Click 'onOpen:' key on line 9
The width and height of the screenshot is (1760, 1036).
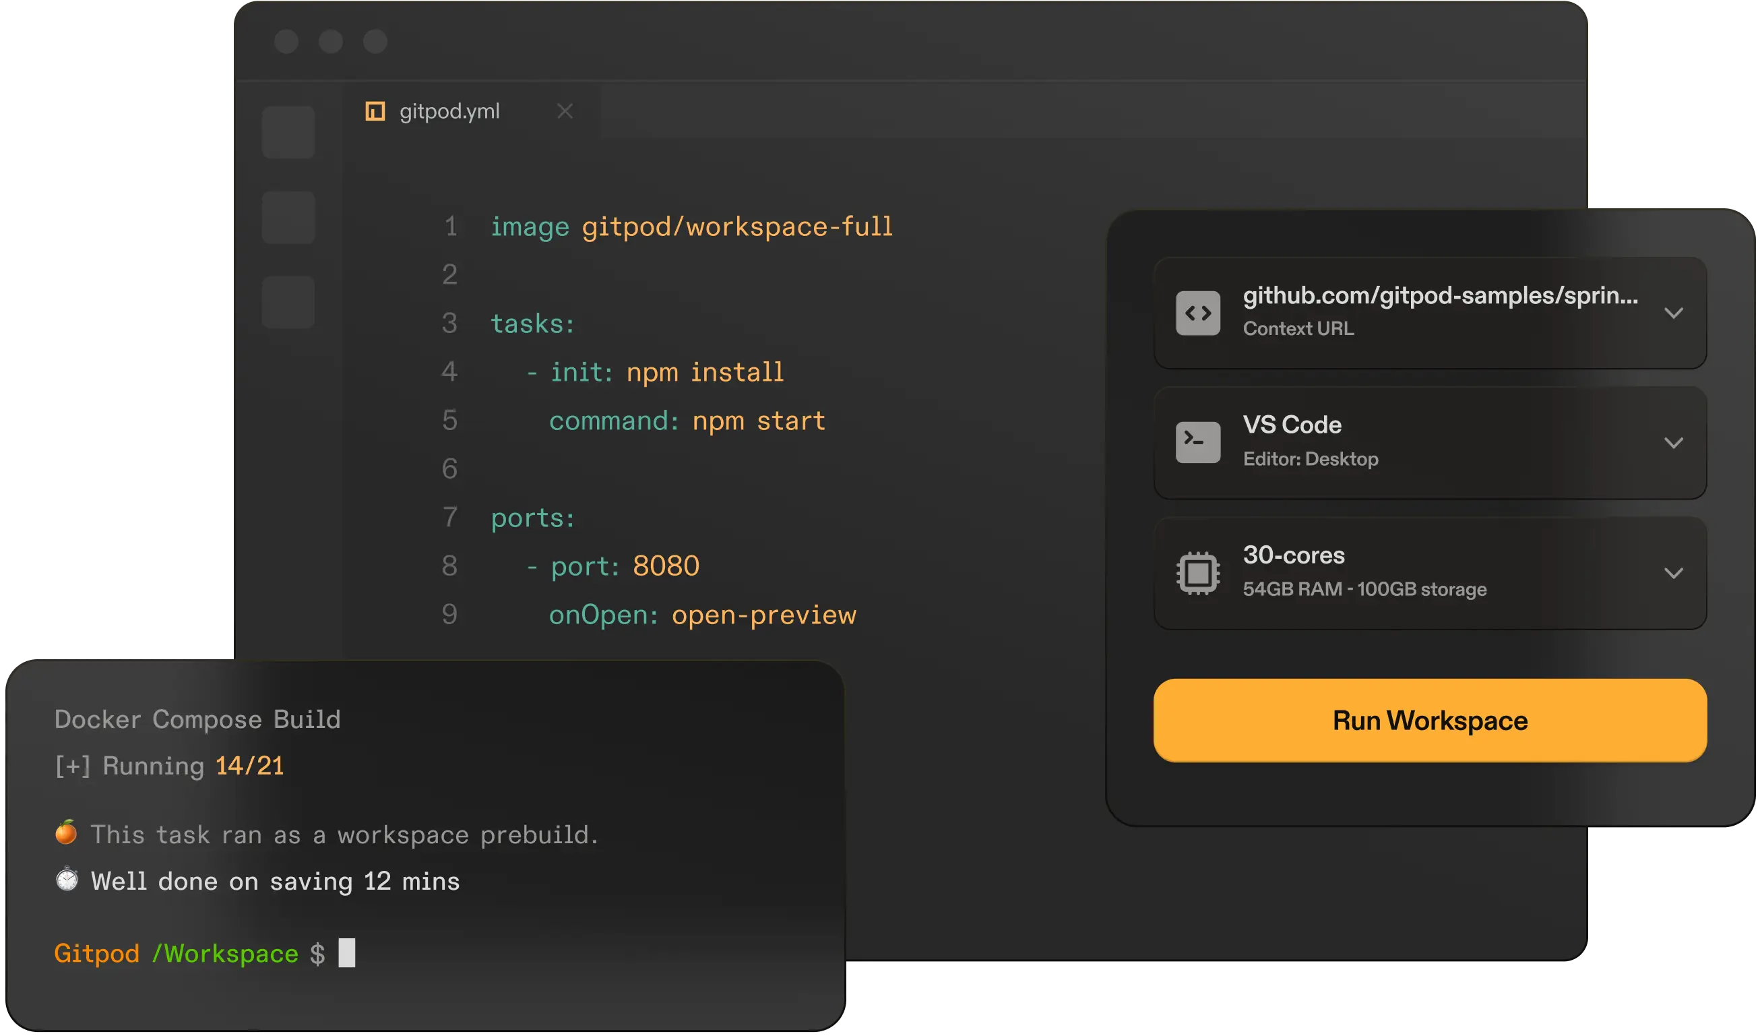pos(604,615)
